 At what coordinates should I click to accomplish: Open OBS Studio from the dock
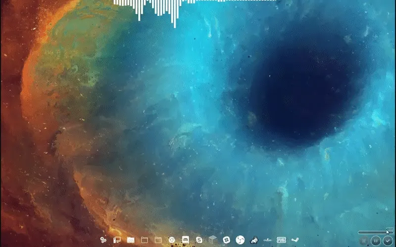pyautogui.click(x=240, y=240)
